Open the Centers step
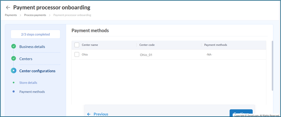Image resolution: width=281 pixels, height=117 pixels. pyautogui.click(x=26, y=59)
